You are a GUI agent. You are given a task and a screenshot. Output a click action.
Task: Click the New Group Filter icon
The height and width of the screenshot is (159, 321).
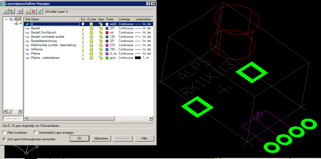click(12, 11)
